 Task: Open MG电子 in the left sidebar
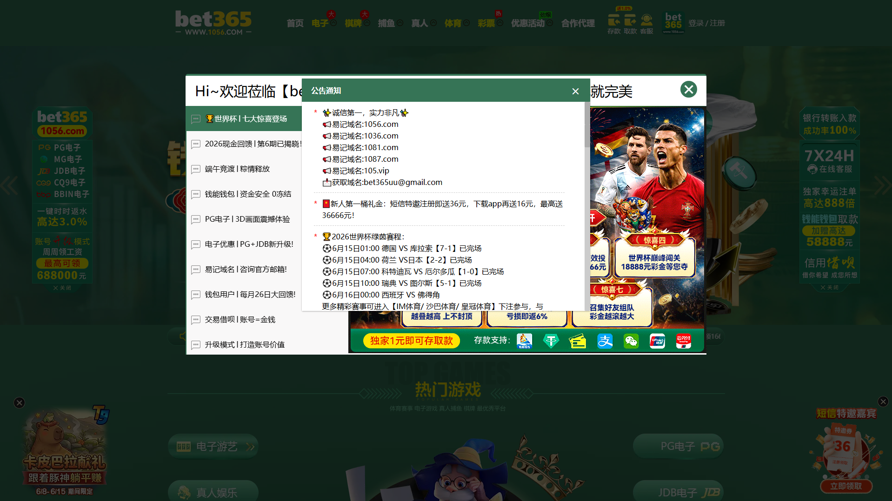click(x=63, y=159)
